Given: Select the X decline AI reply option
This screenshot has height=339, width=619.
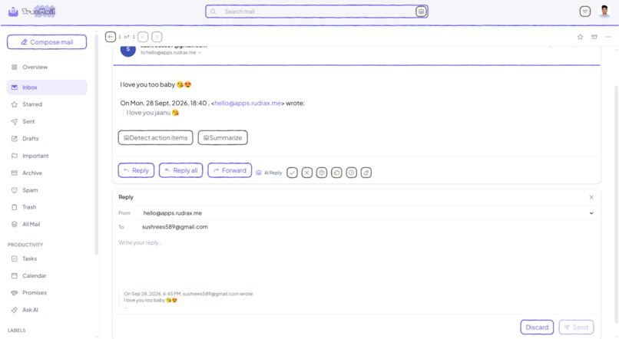Looking at the screenshot, I should pos(307,173).
